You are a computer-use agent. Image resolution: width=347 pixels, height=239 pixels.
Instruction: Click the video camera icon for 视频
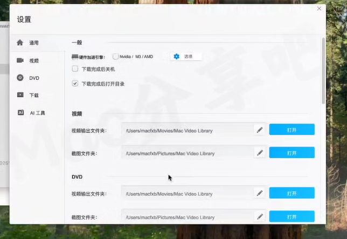point(20,60)
